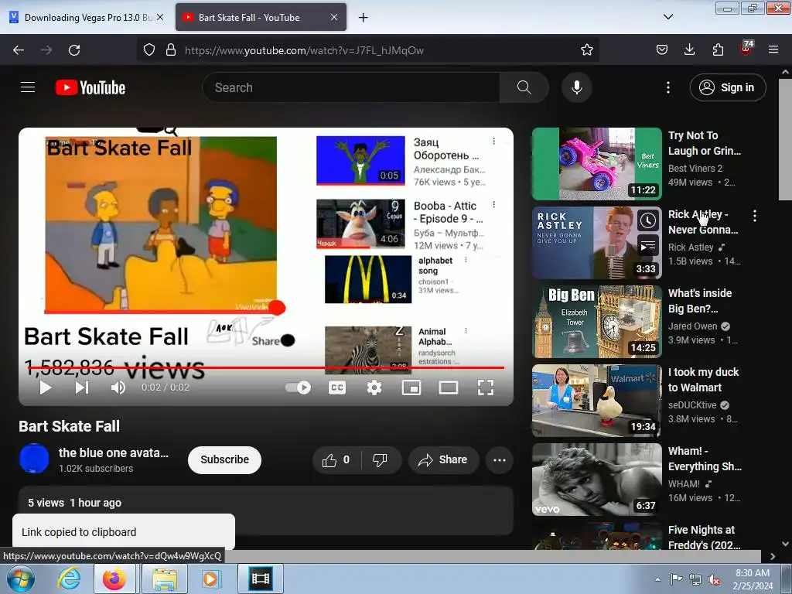Screen dimensions: 792x594
Task: Play the Bart Skate Fall video
Action: pos(46,387)
